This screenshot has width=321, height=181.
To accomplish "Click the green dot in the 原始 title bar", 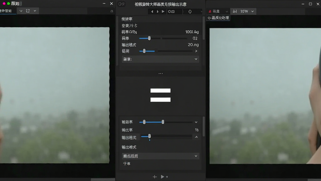I will coord(8,3).
